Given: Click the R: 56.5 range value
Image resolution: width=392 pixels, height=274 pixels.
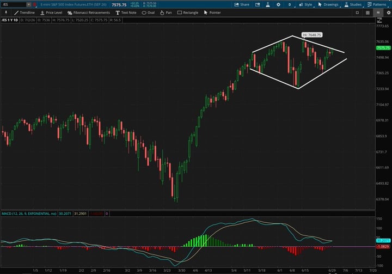Looking at the screenshot, I should pos(115,20).
